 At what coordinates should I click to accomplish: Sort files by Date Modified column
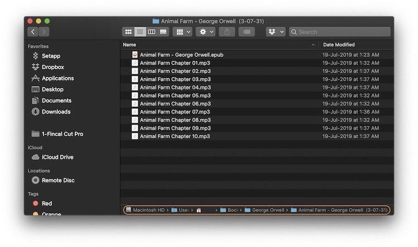point(339,45)
